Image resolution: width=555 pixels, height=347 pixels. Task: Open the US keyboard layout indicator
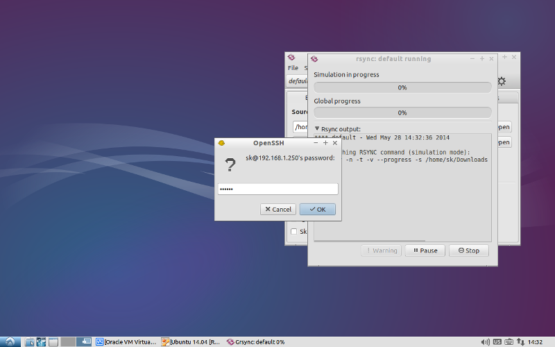(x=497, y=341)
